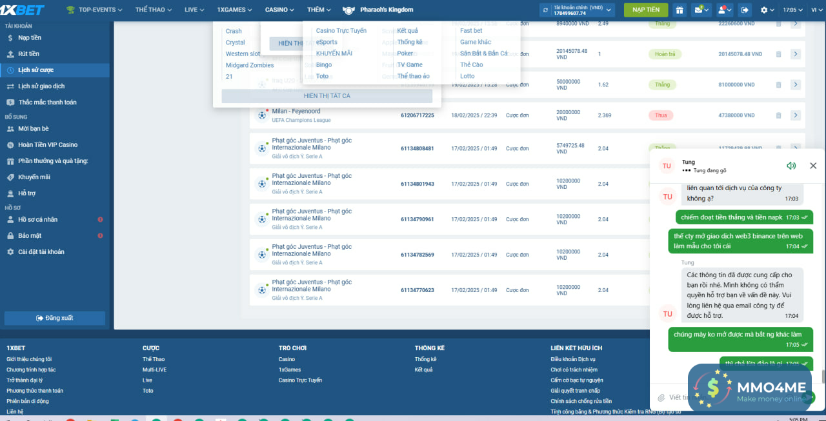The width and height of the screenshot is (826, 421).
Task: Open footer link Multi-LIVE
Action: tap(155, 369)
